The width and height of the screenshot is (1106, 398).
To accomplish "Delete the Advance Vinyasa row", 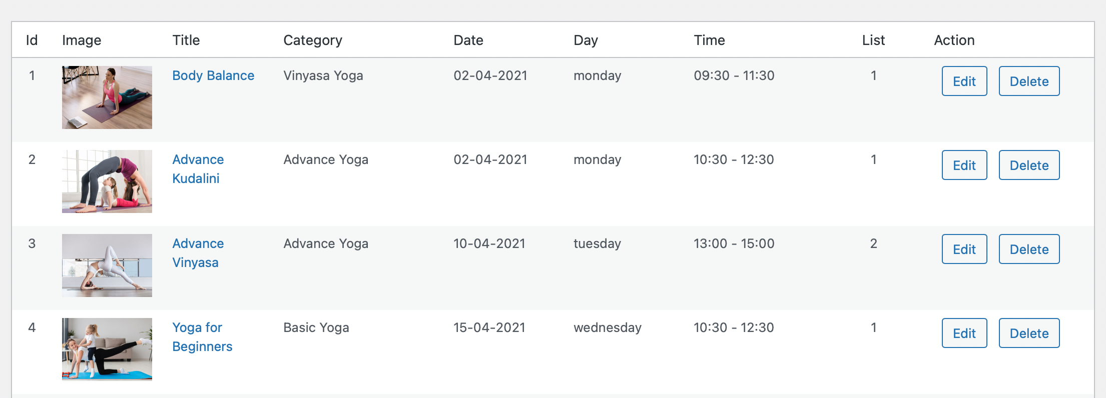I will 1029,249.
